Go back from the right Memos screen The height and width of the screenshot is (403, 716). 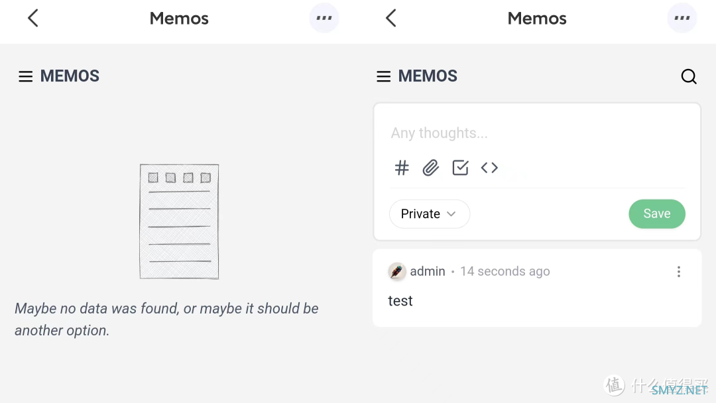coord(391,19)
